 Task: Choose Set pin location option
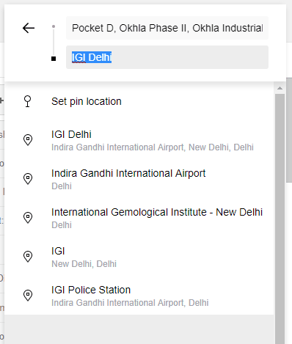point(139,101)
